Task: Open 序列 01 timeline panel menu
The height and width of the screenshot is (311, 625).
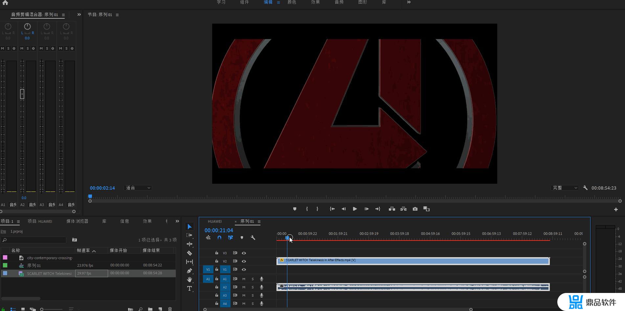Action: coord(259,221)
